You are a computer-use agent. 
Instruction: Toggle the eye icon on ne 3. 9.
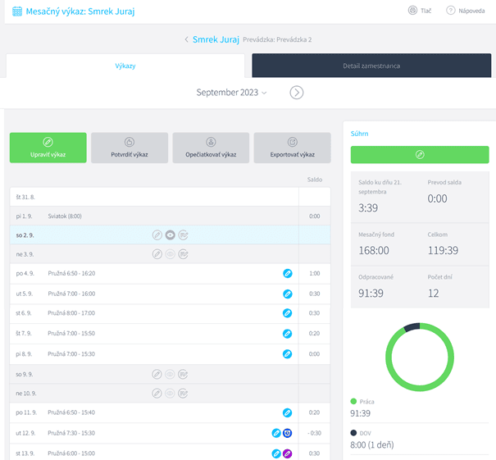[x=171, y=254]
